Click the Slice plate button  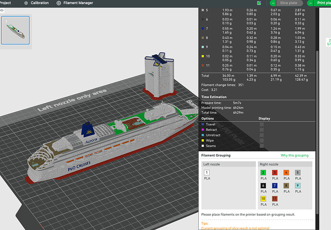[289, 3]
